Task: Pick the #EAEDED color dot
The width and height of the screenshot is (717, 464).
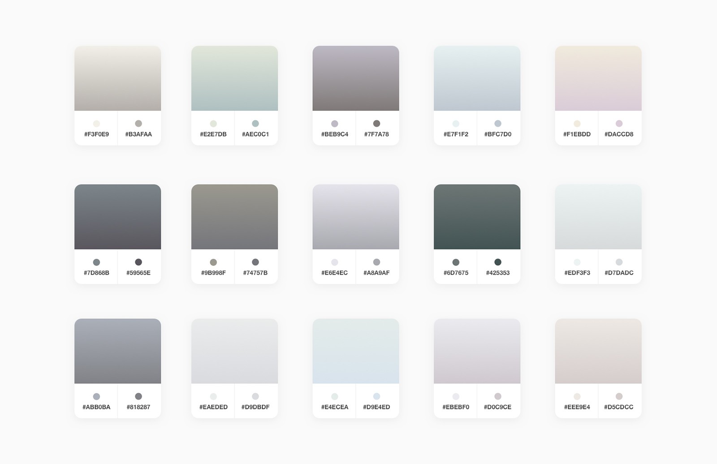Action: (213, 396)
